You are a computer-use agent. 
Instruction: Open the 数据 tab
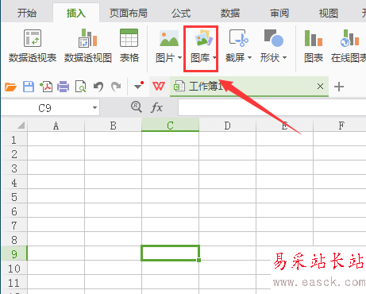click(230, 13)
